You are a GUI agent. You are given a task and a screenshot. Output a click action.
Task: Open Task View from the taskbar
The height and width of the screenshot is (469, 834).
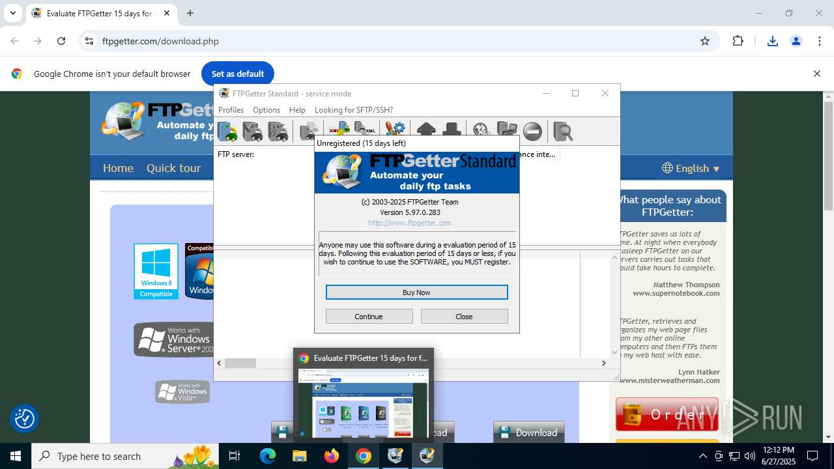pyautogui.click(x=235, y=456)
